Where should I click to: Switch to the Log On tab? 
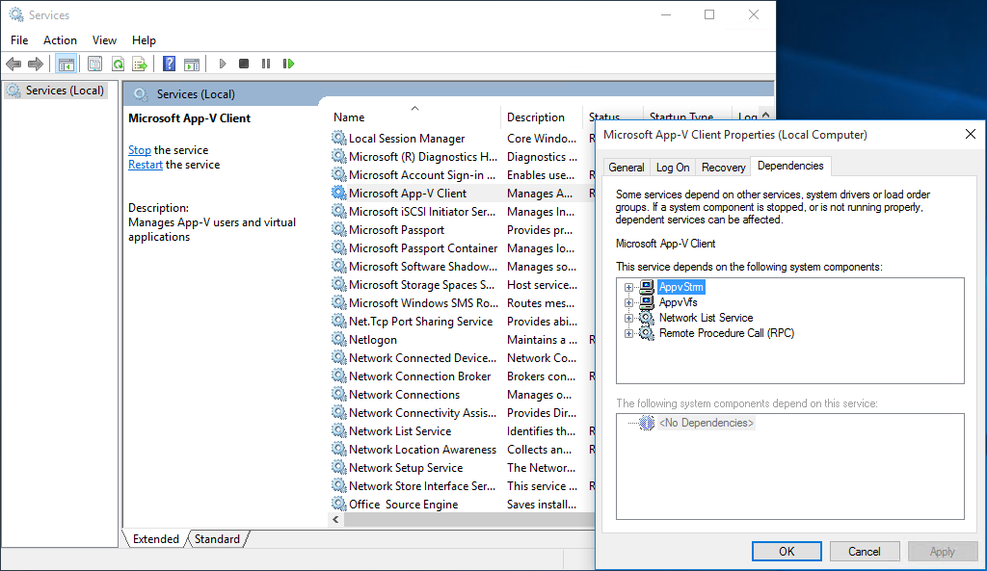(673, 168)
